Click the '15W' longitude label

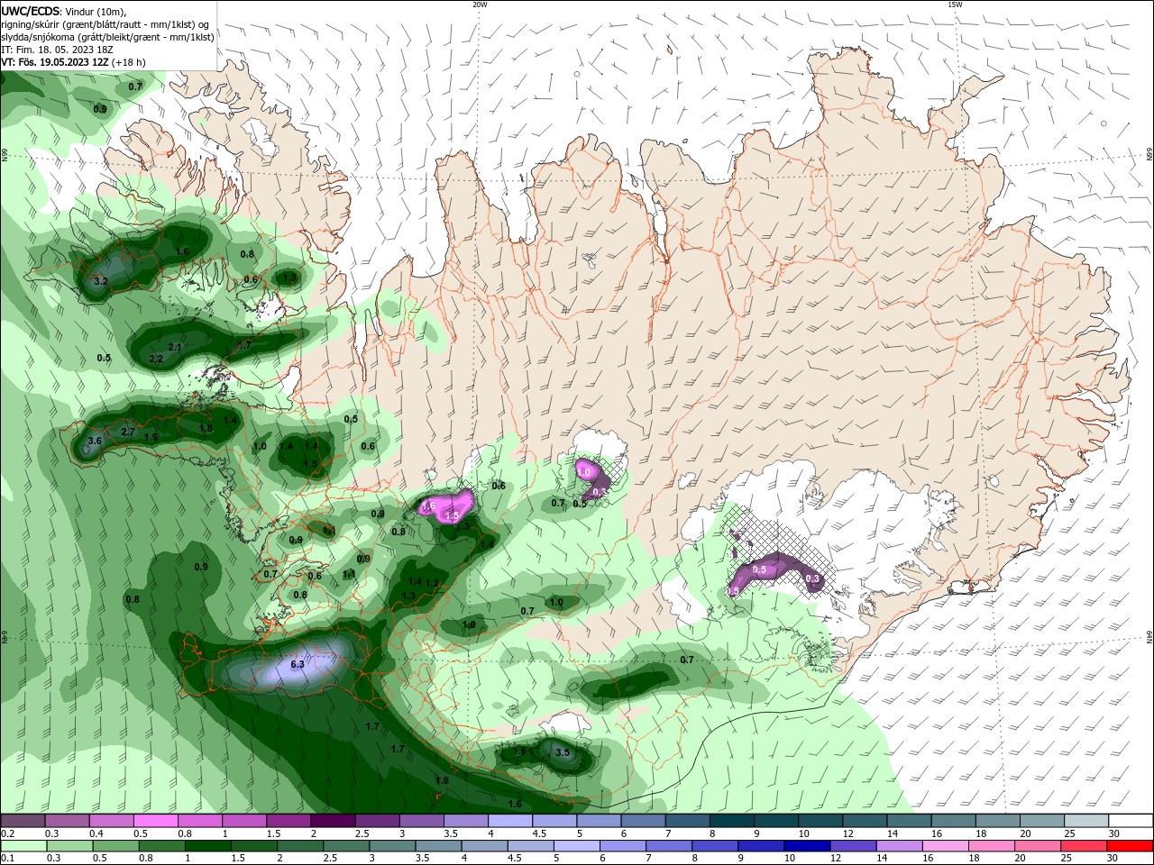click(x=955, y=5)
